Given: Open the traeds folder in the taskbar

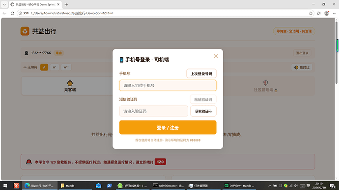Looking at the screenshot, I should 75,186.
